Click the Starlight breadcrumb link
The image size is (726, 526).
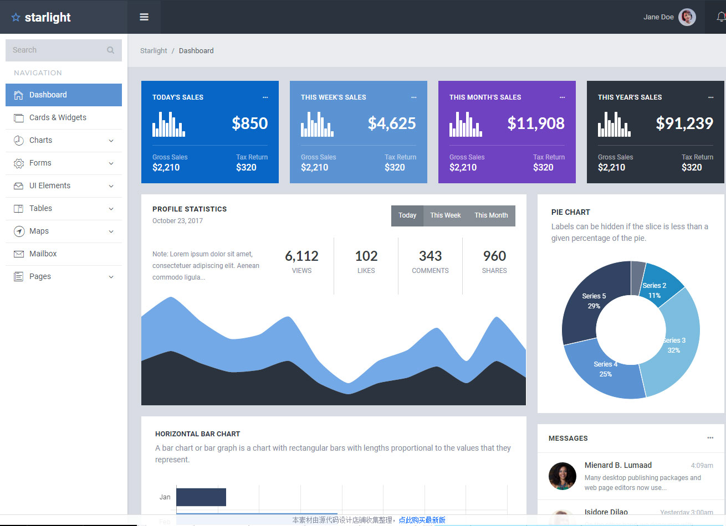154,51
